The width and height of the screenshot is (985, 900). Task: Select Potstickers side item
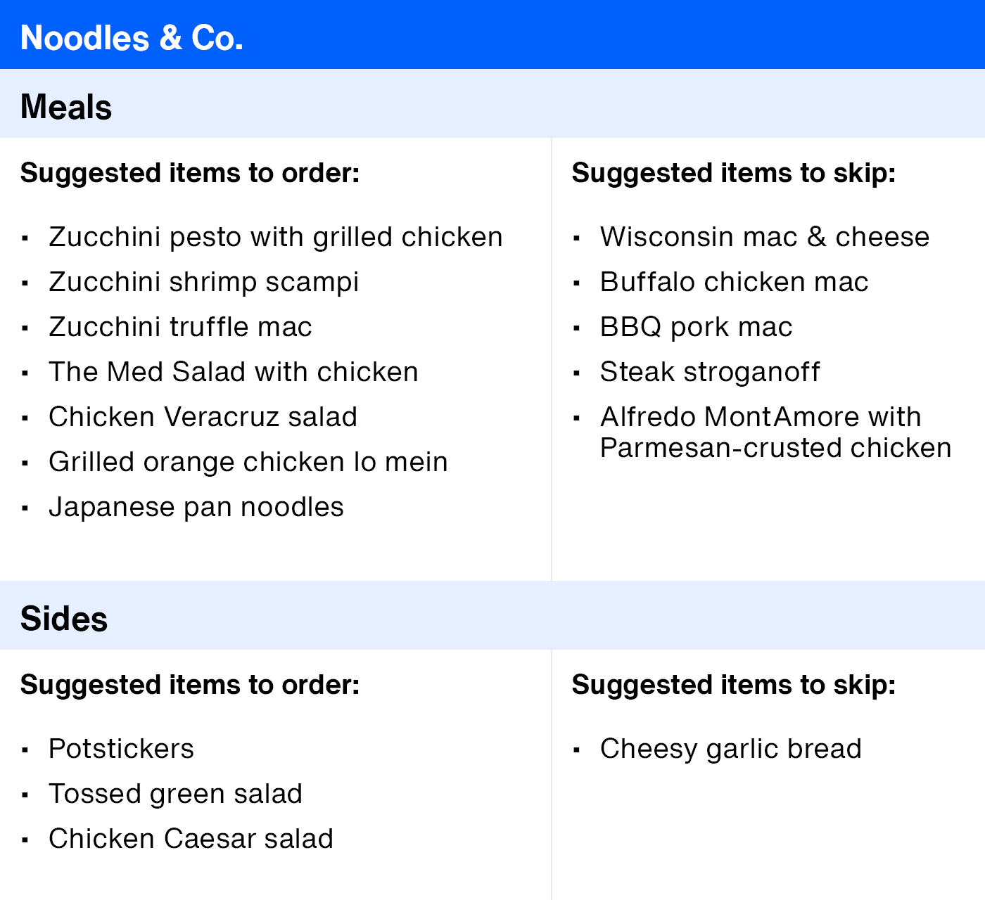pyautogui.click(x=121, y=749)
